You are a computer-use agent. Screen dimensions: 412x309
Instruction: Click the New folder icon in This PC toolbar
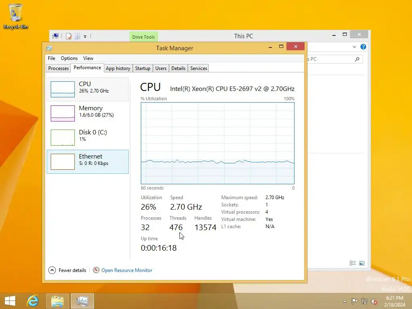pos(77,36)
